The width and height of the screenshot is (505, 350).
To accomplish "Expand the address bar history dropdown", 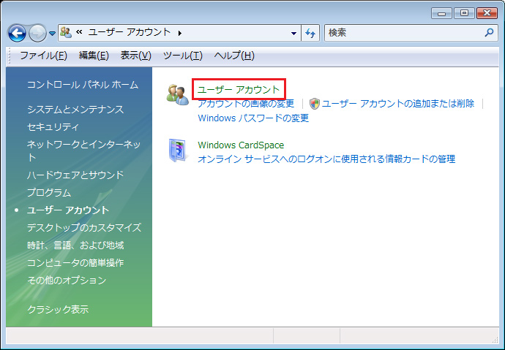I will (x=293, y=33).
